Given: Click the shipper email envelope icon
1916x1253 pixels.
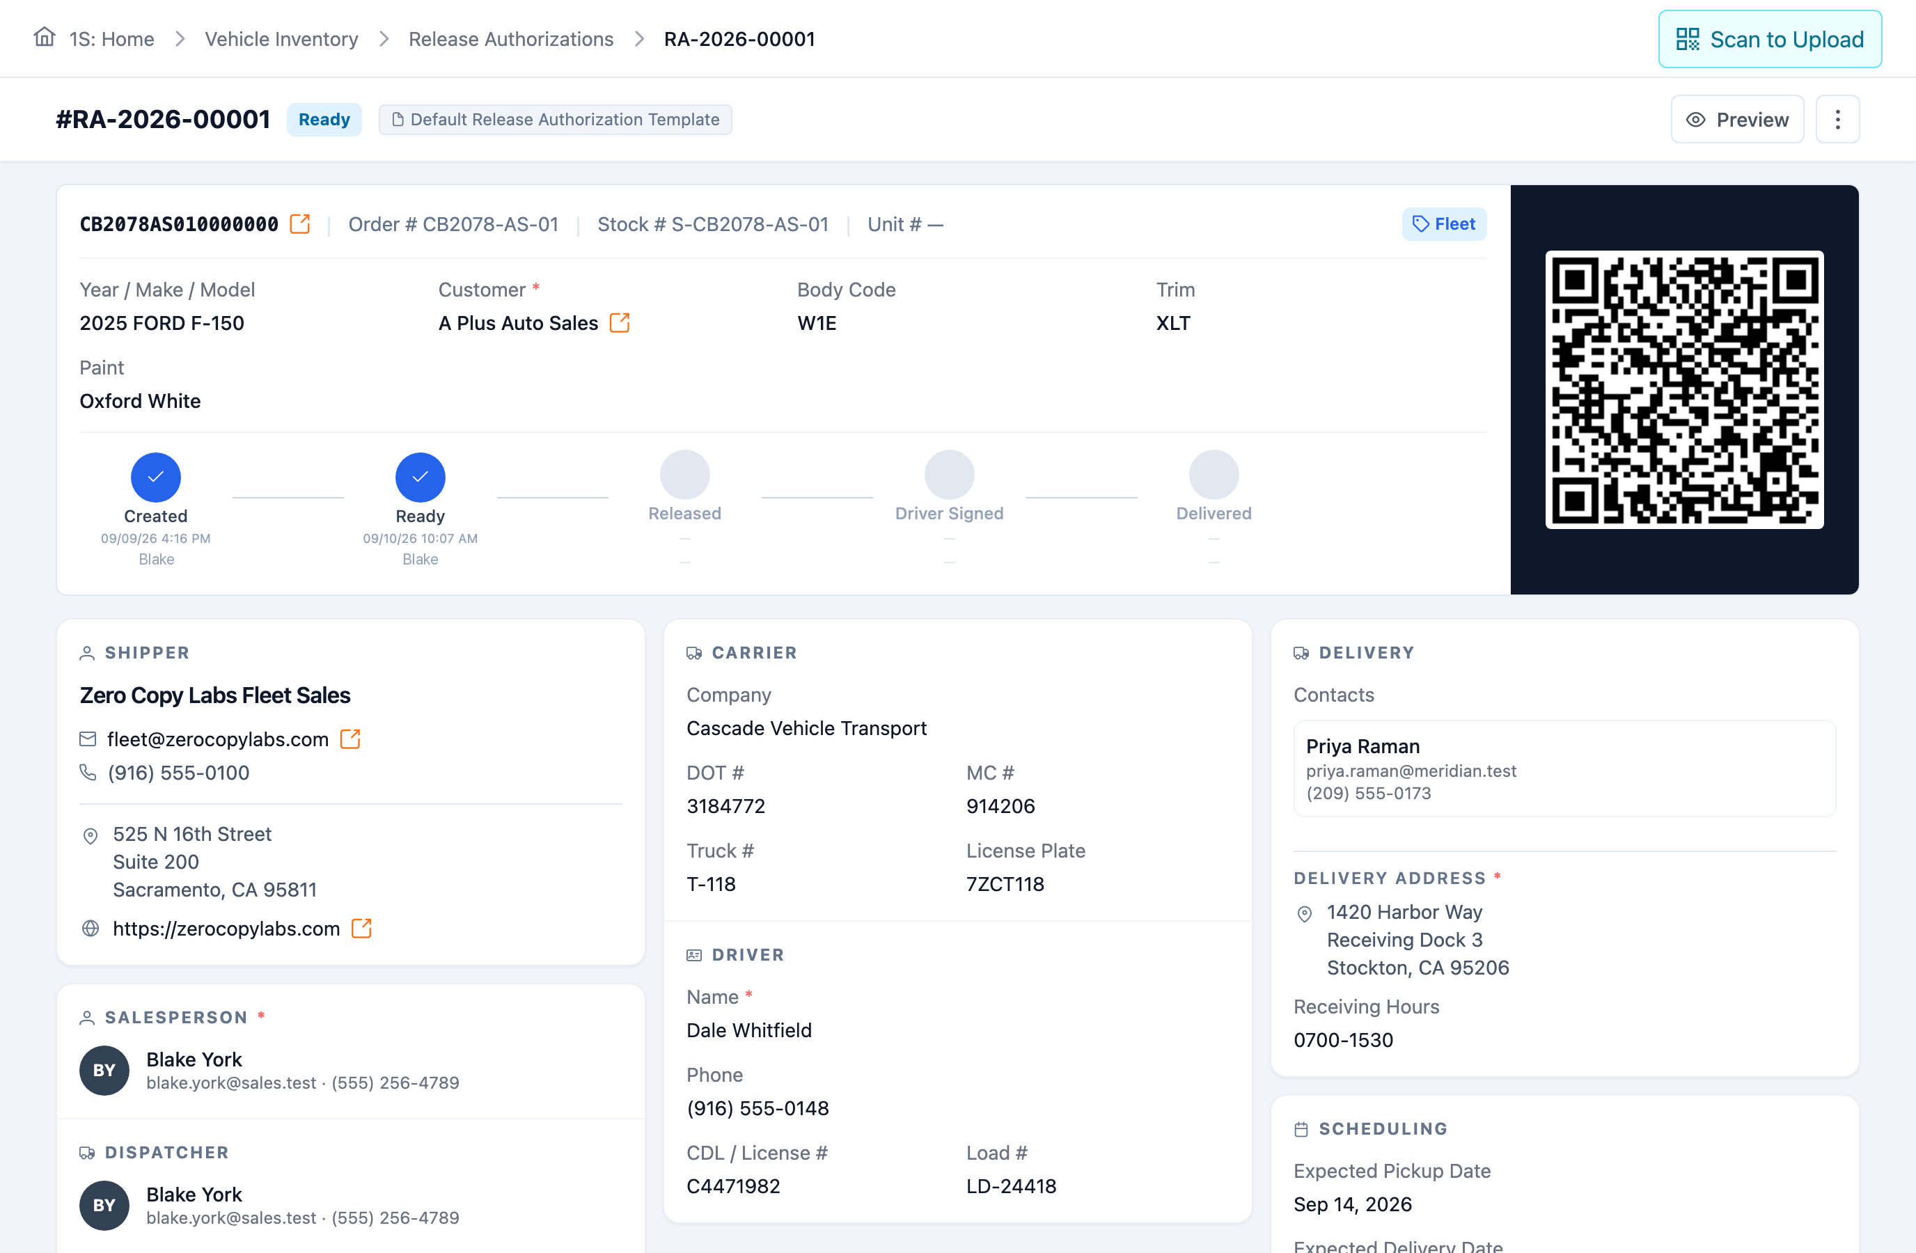Looking at the screenshot, I should [x=88, y=739].
